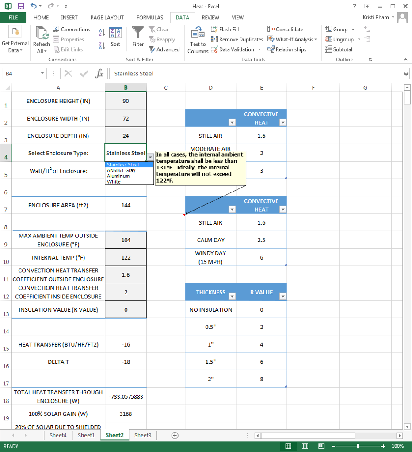Switch to FORMULAS ribbon tab

tap(150, 18)
